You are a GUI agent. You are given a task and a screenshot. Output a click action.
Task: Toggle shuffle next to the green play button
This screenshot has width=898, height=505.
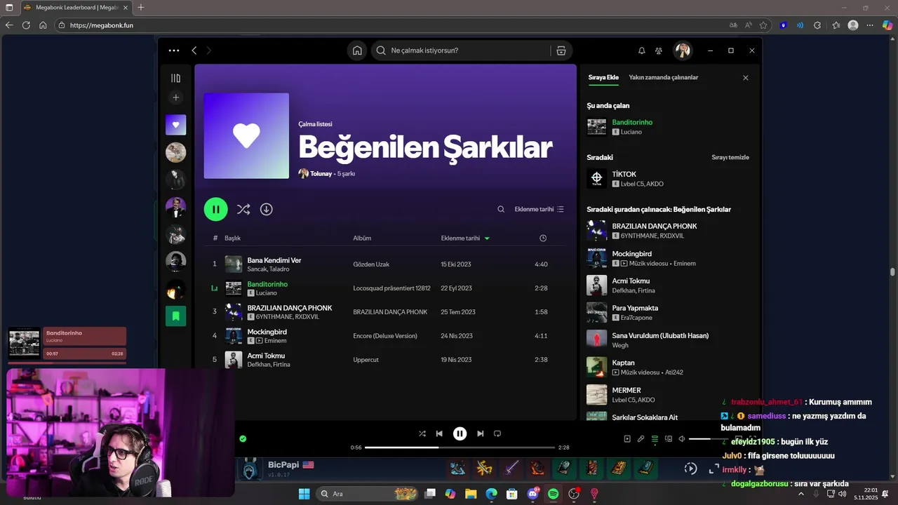coord(243,209)
